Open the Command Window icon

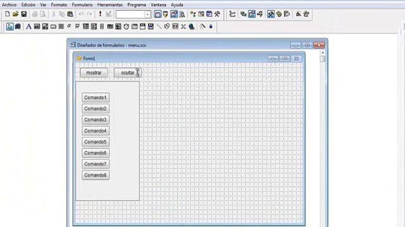pyautogui.click(x=158, y=14)
